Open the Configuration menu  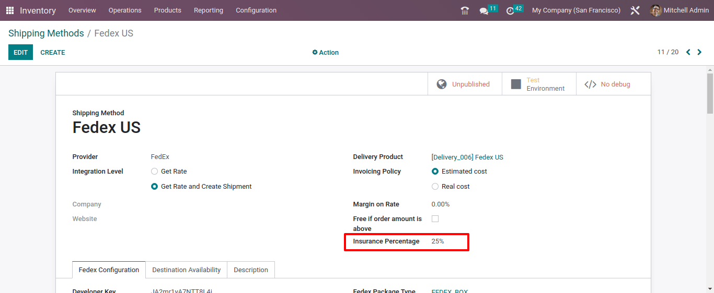(x=256, y=10)
